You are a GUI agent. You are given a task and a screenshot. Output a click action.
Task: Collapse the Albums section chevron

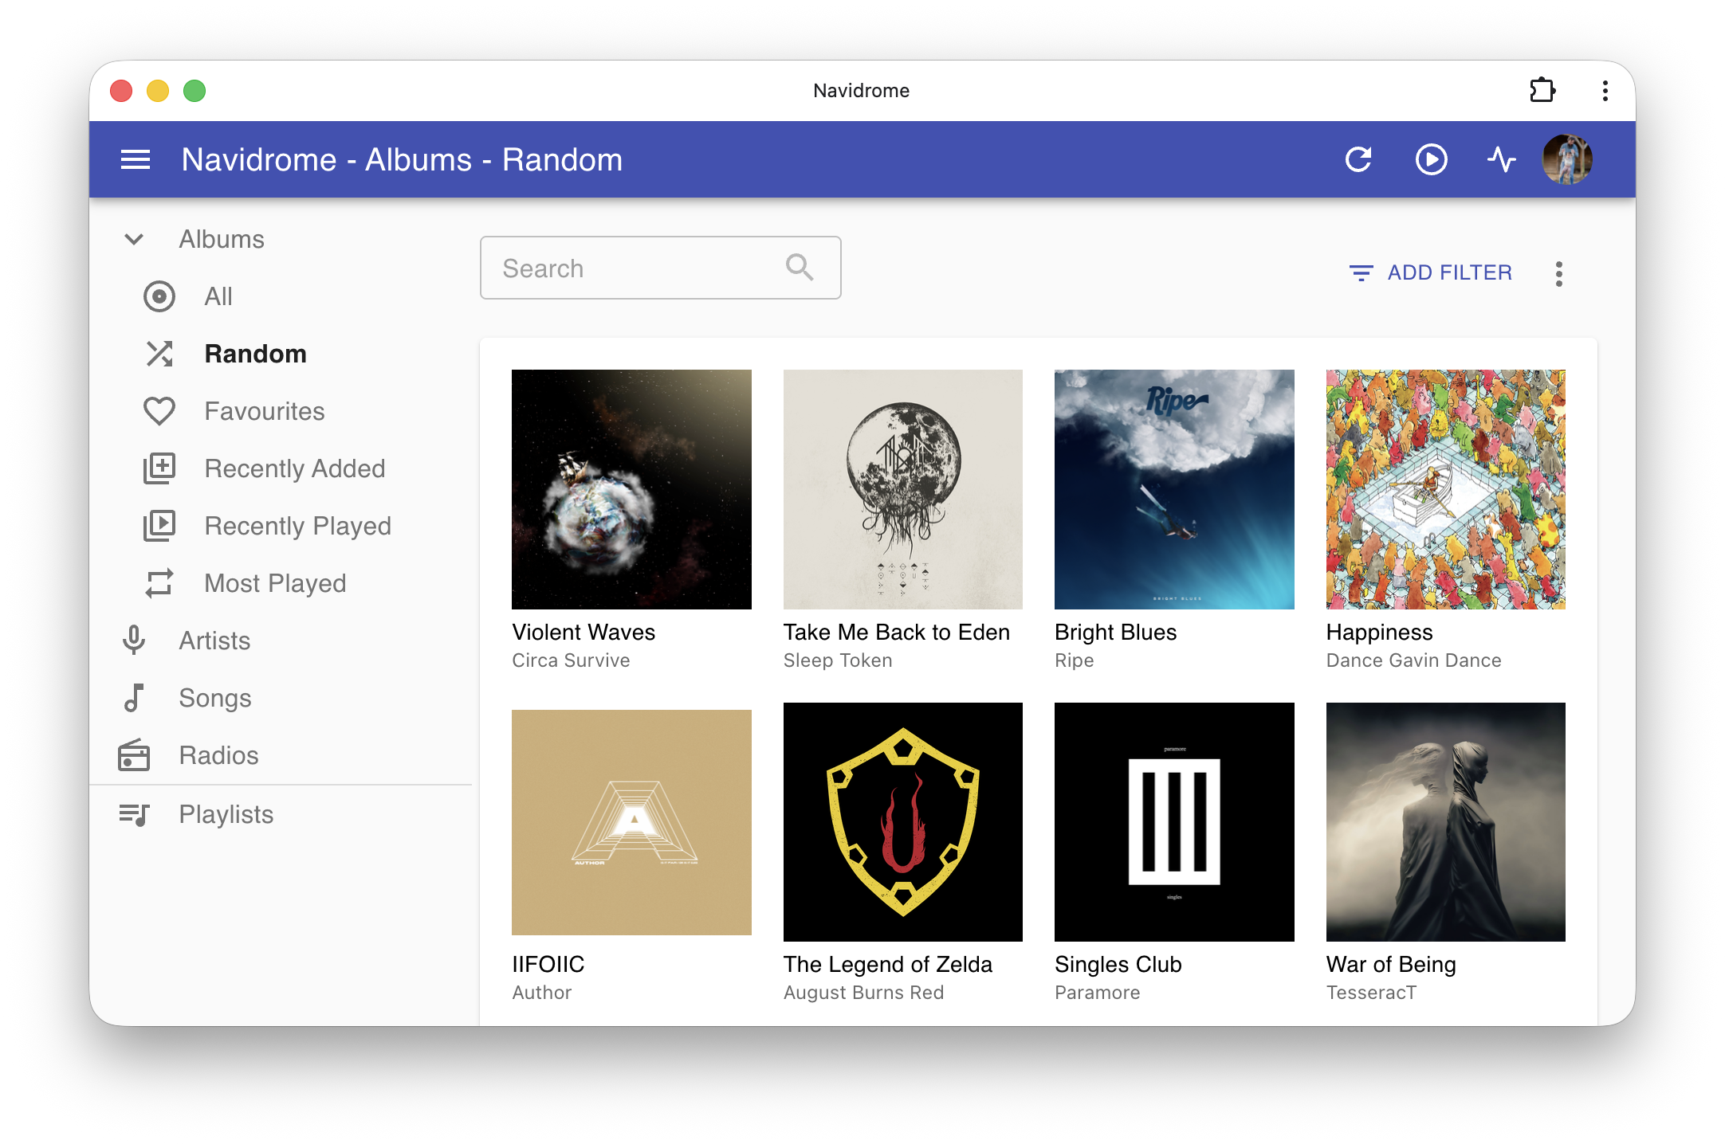tap(134, 239)
